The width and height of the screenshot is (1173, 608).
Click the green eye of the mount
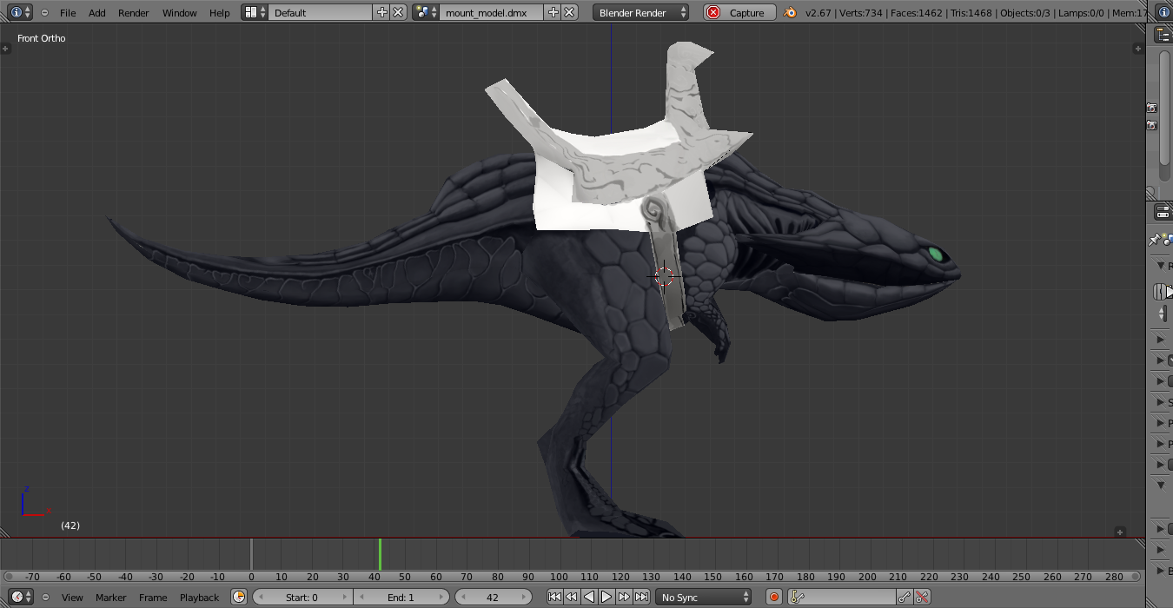pyautogui.click(x=935, y=254)
